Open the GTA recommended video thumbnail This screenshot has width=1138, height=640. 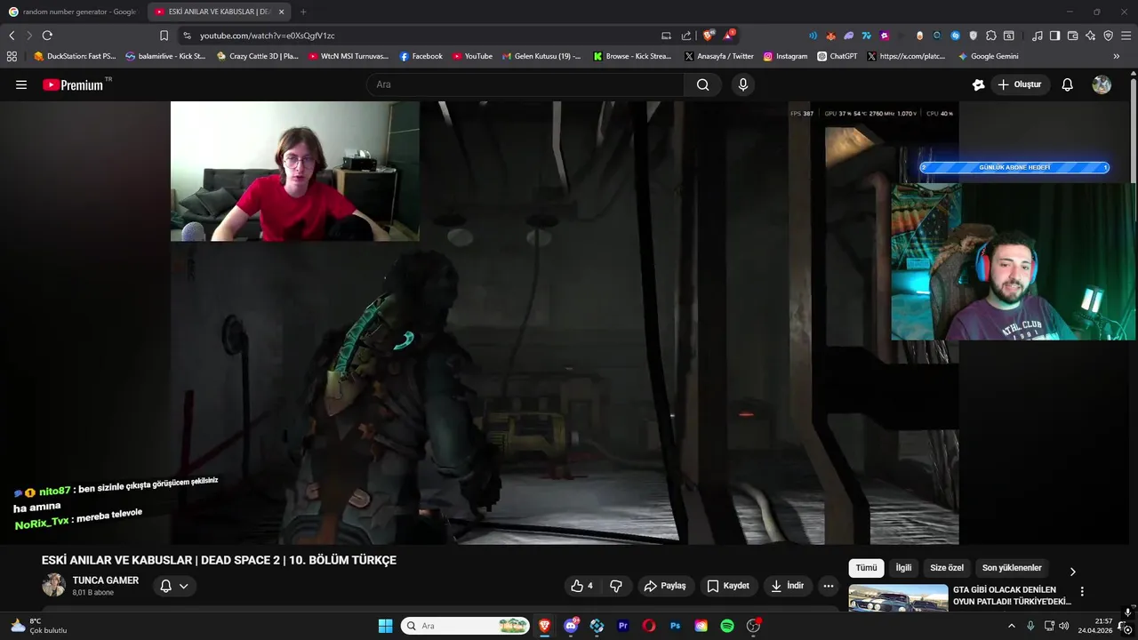pos(898,597)
